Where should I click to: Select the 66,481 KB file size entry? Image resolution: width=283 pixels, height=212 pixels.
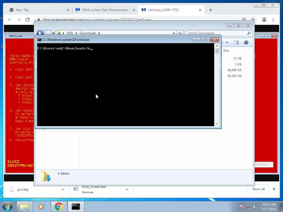click(x=234, y=76)
